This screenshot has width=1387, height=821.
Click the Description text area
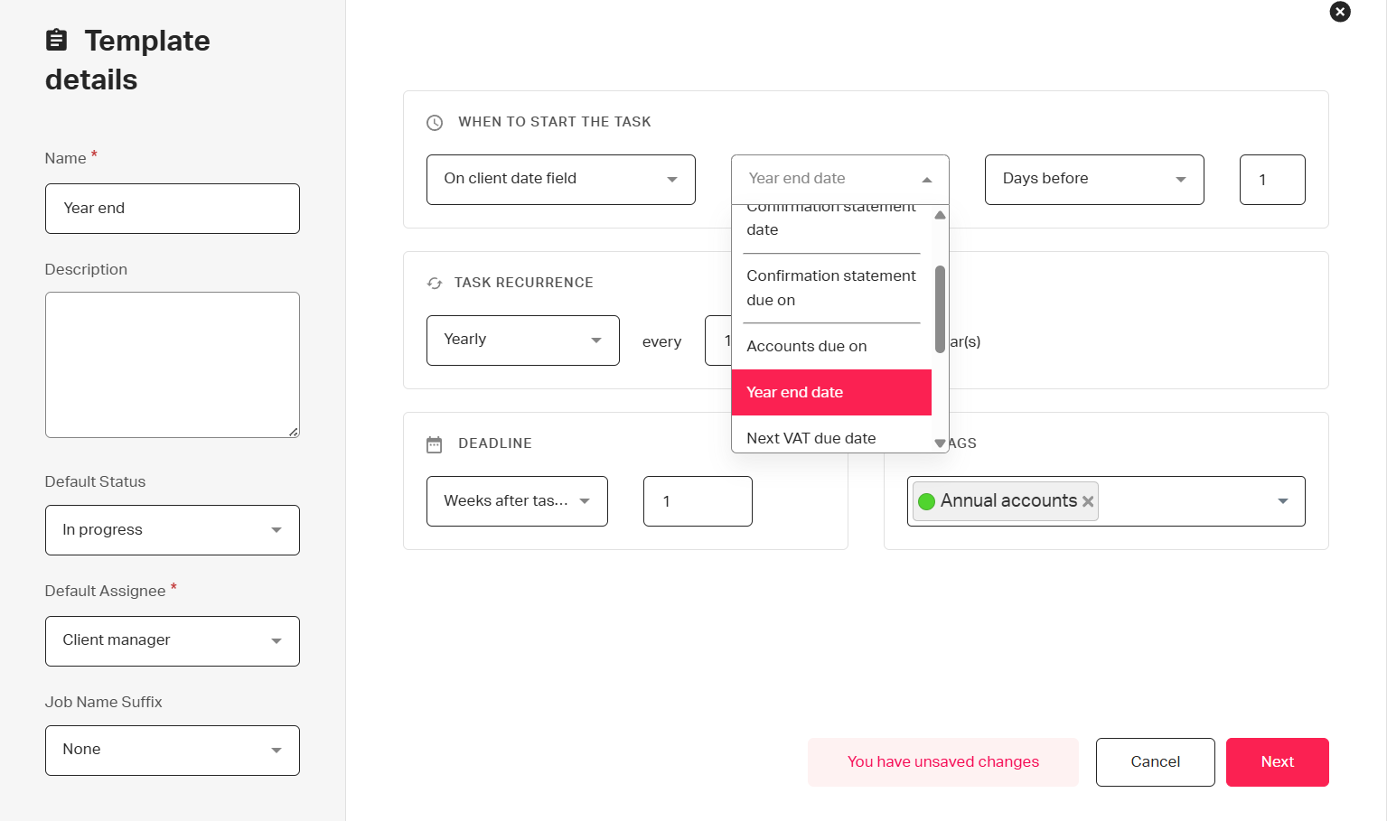(172, 365)
